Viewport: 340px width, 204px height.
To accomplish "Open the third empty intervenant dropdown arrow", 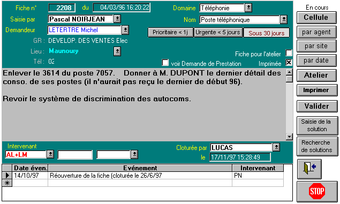I will pyautogui.click(x=134, y=154).
